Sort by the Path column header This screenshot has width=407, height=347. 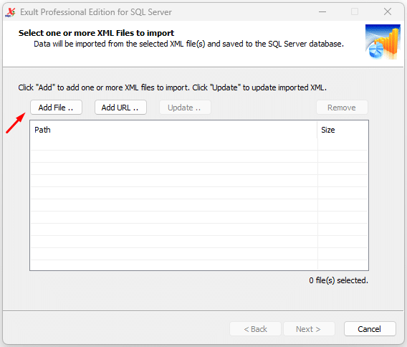pos(173,130)
